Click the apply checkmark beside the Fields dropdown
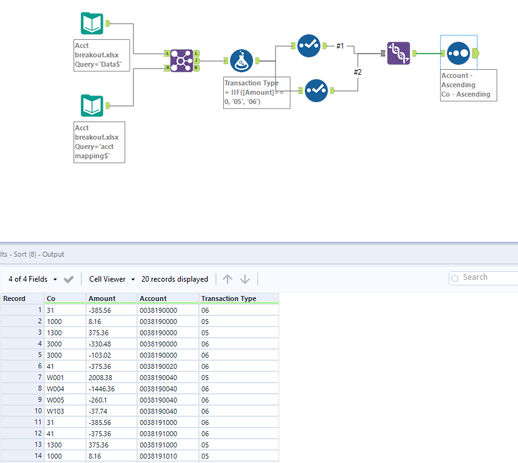 tap(69, 279)
